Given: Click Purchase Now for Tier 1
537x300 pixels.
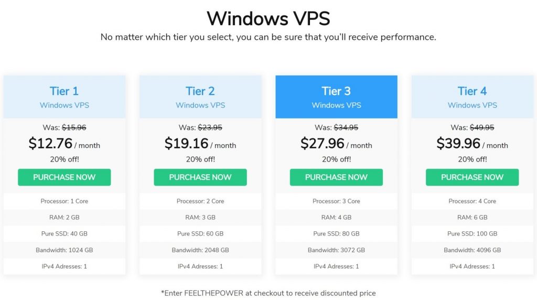Looking at the screenshot, I should 65,177.
